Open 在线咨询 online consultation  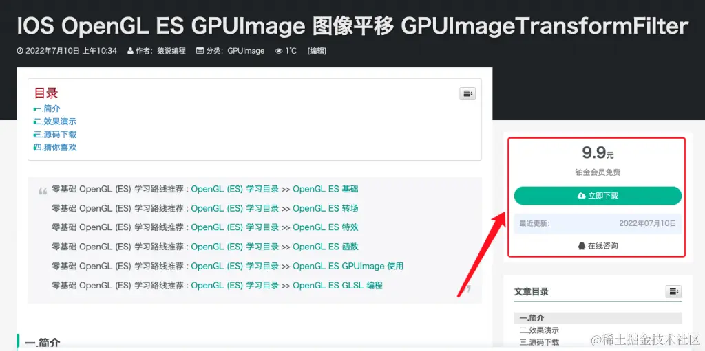[x=598, y=245]
